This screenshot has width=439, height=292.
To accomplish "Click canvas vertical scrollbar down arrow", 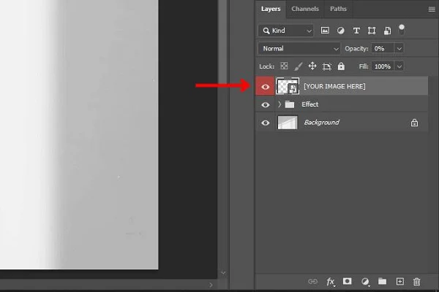I will (x=223, y=272).
